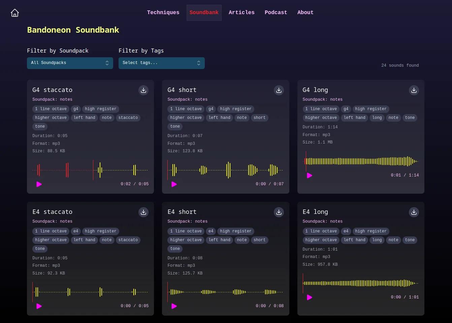452x323 pixels.
Task: Download the E4 short sound
Action: 279,212
